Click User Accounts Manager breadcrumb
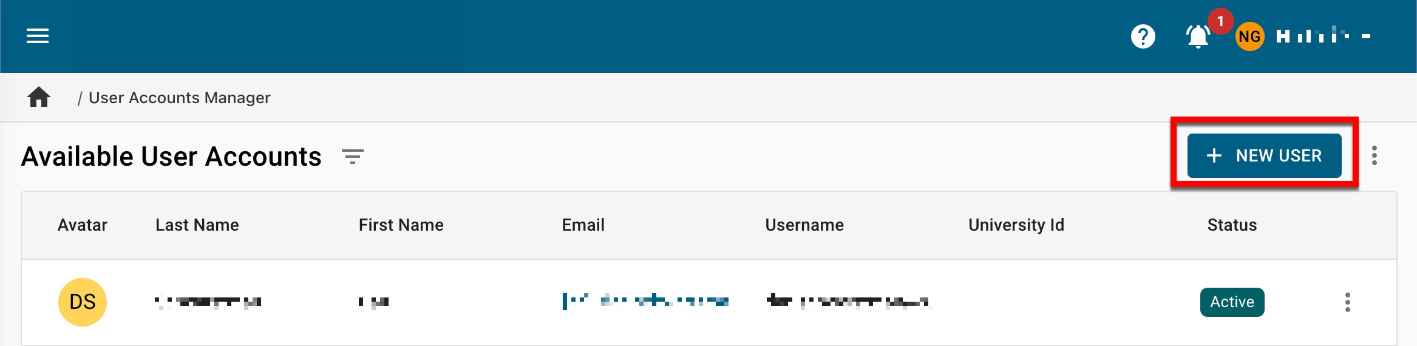The width and height of the screenshot is (1417, 346). tap(180, 98)
